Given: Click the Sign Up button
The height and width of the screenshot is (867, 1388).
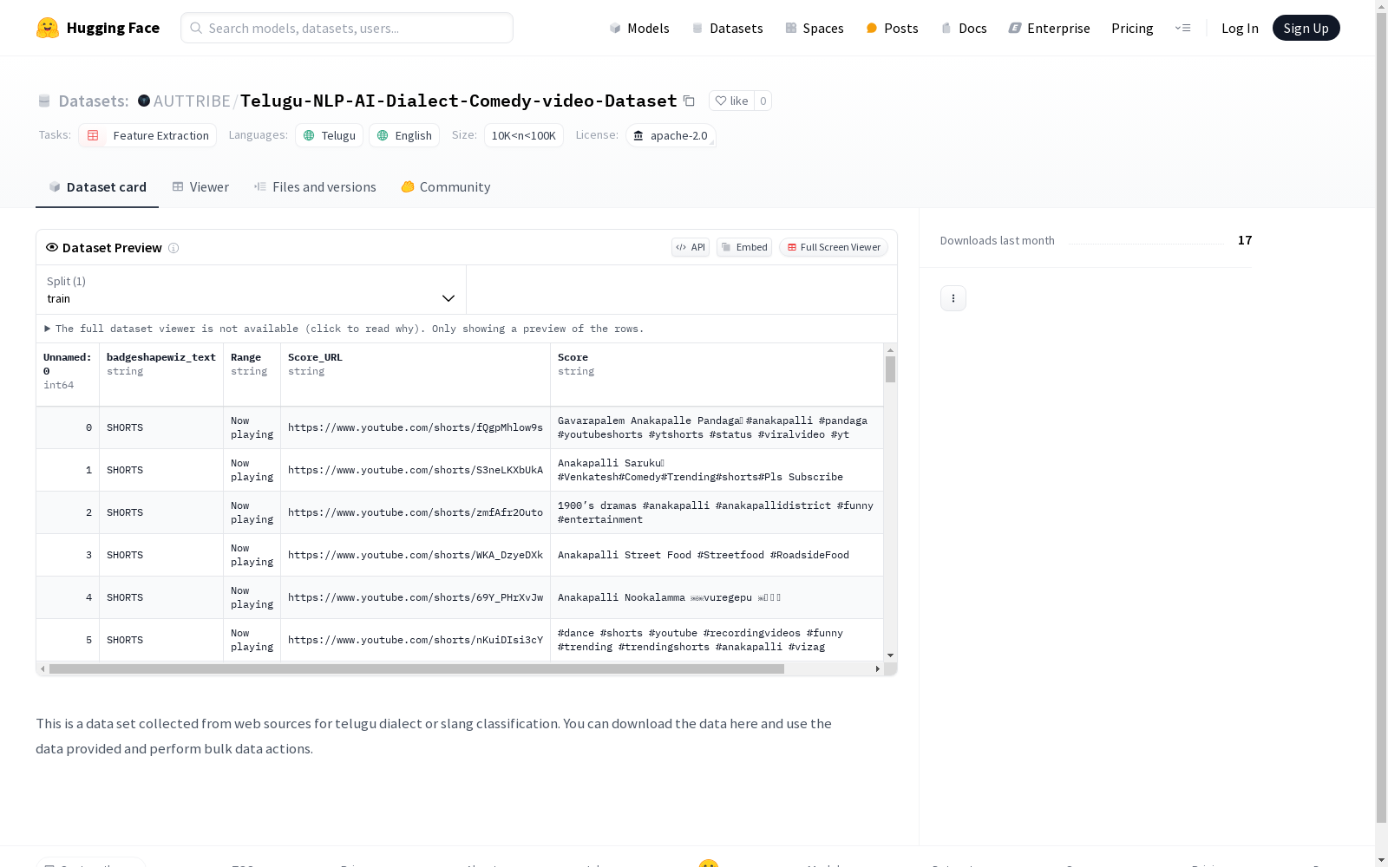Looking at the screenshot, I should tap(1306, 28).
